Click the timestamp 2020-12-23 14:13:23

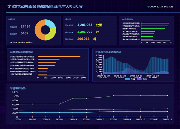[x=161, y=7]
